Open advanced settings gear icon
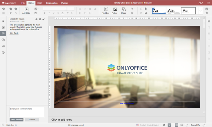This screenshot has height=127, width=212. pyautogui.click(x=207, y=13)
